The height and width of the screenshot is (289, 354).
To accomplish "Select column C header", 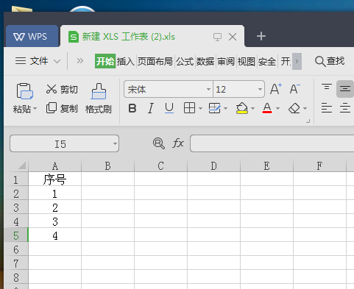I will (160, 166).
